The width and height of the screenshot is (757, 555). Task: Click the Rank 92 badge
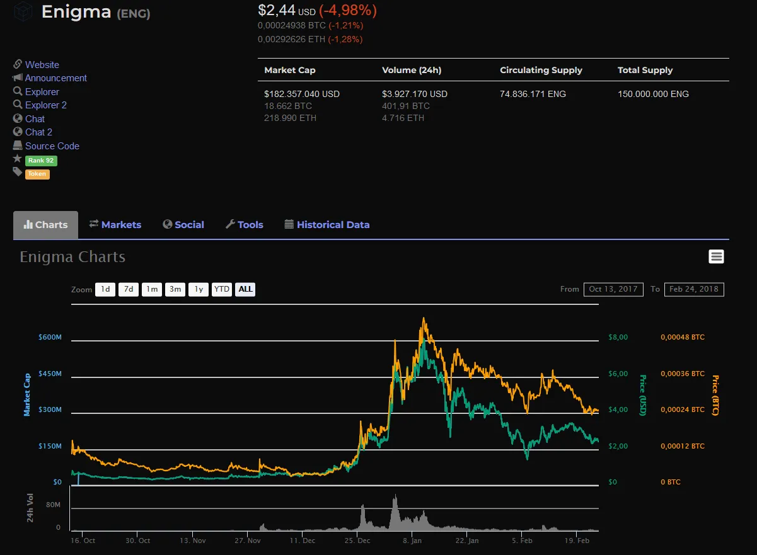(x=41, y=161)
